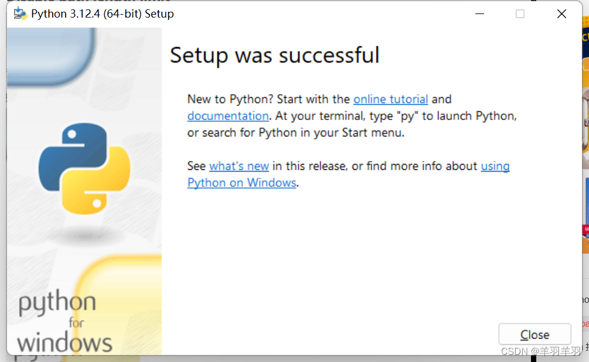The width and height of the screenshot is (589, 362).
Task: Click the "Setup was successful" heading
Action: tap(275, 55)
